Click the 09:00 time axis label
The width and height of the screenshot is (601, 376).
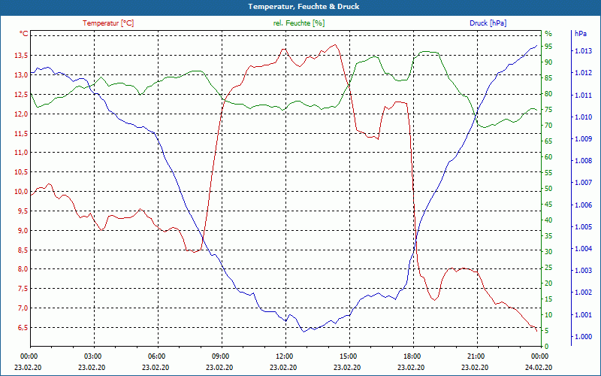[x=220, y=356]
